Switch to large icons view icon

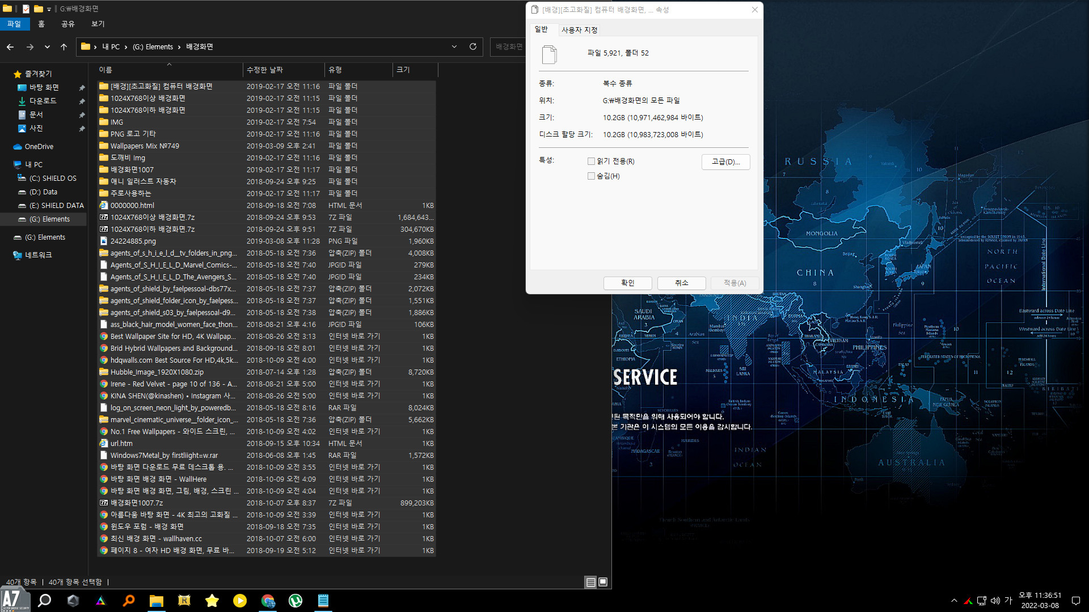tap(603, 582)
